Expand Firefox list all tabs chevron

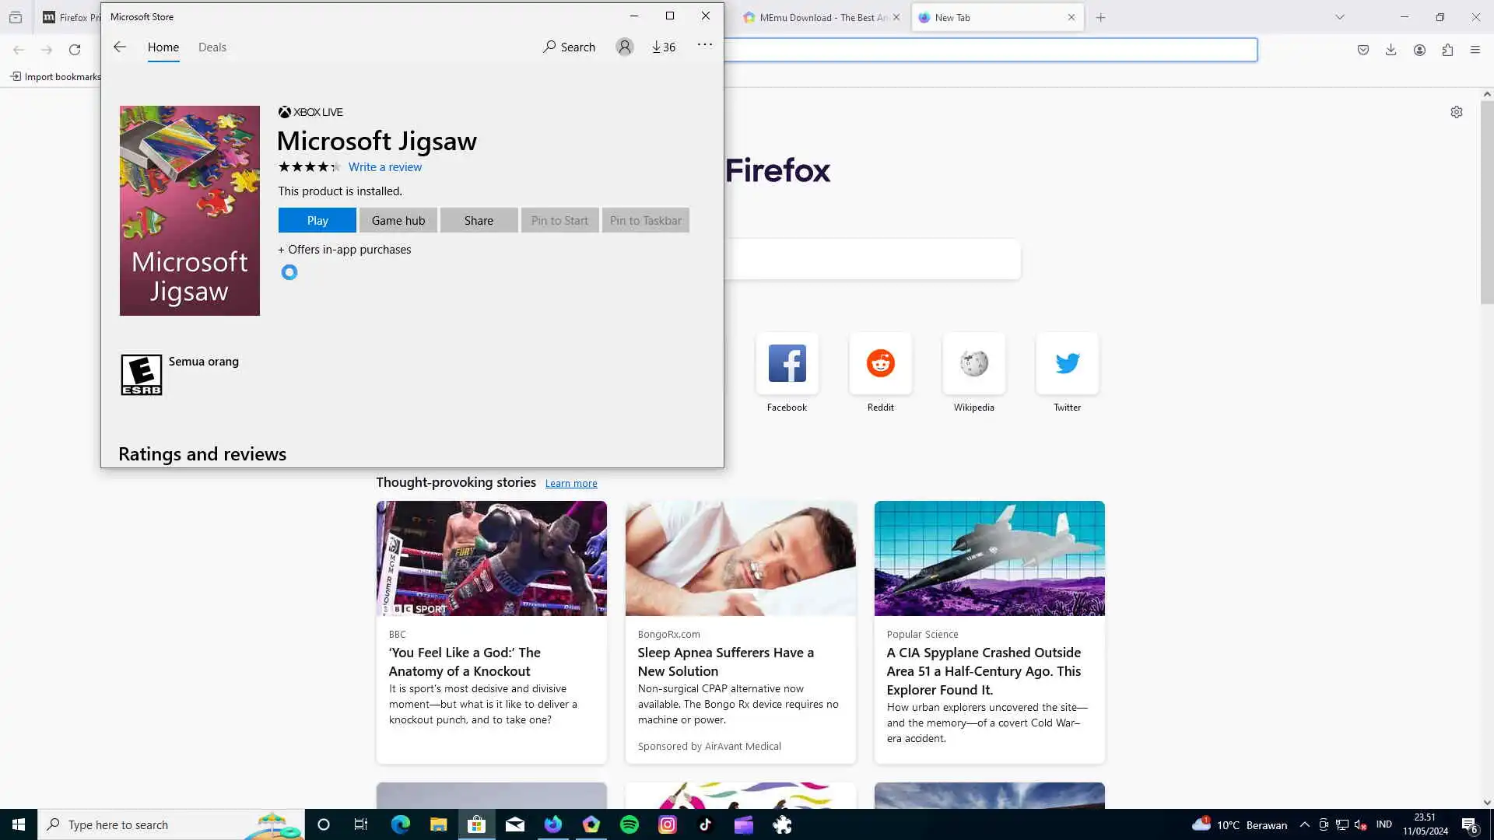tap(1340, 17)
